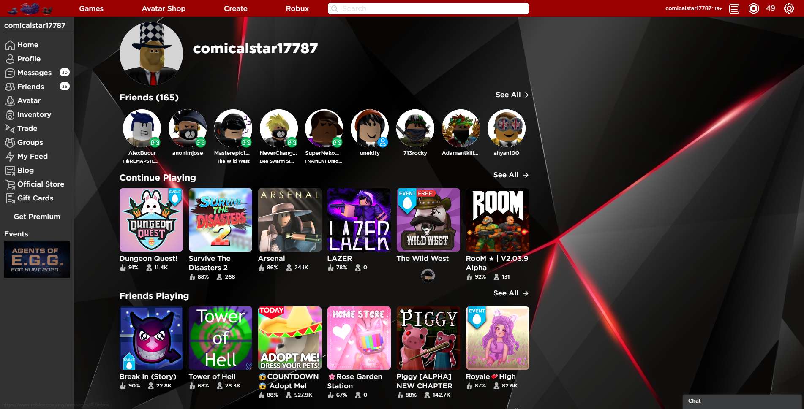The height and width of the screenshot is (409, 804).
Task: Click the Friends Playing heading
Action: [x=154, y=296]
